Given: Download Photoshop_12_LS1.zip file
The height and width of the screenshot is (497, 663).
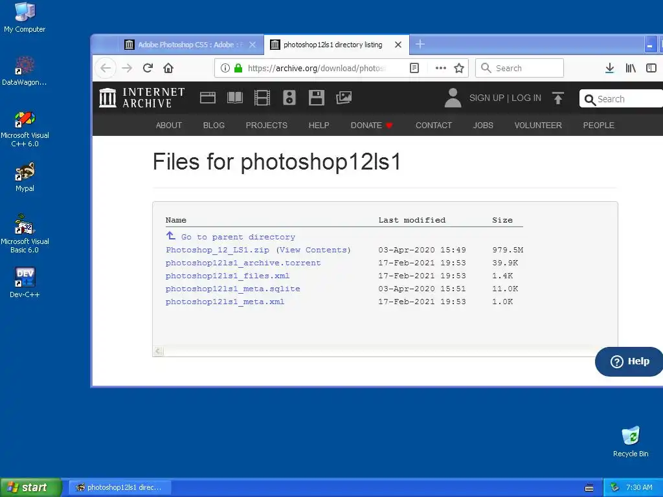Looking at the screenshot, I should click(x=218, y=250).
